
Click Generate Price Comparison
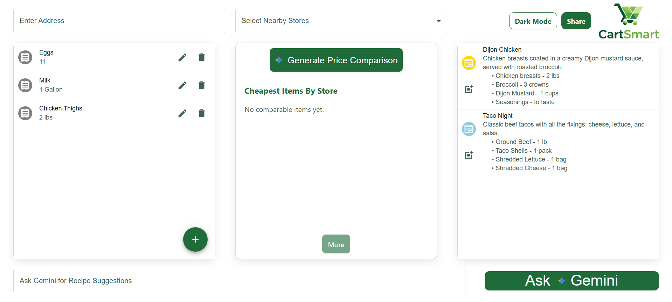coord(336,60)
